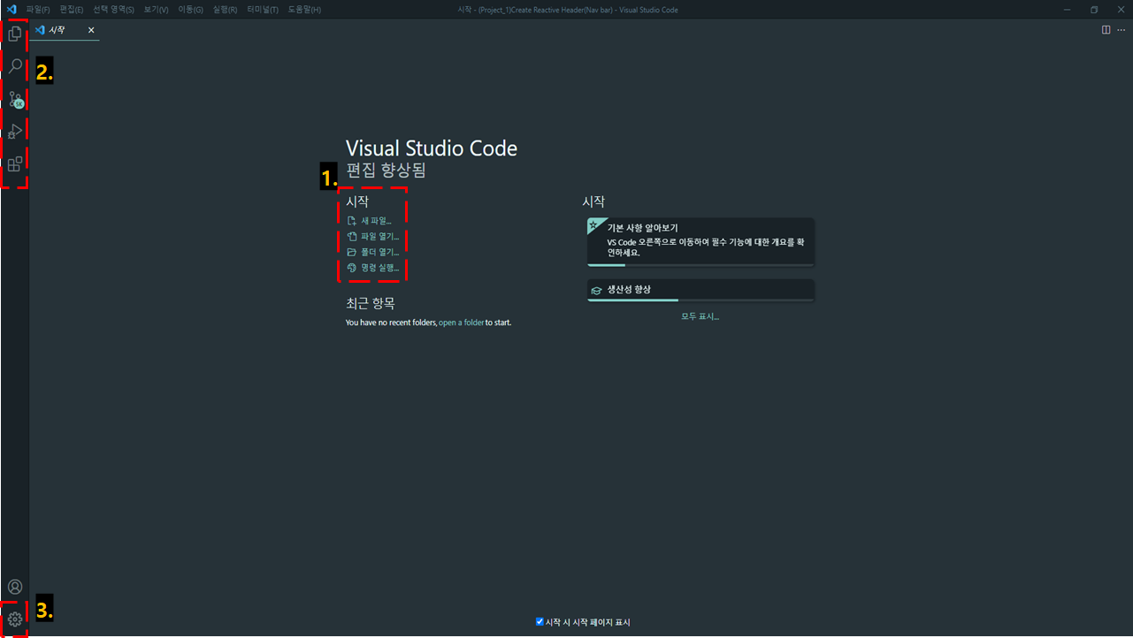Open the 파일(F) menu
Image resolution: width=1133 pixels, height=638 pixels.
(x=38, y=9)
